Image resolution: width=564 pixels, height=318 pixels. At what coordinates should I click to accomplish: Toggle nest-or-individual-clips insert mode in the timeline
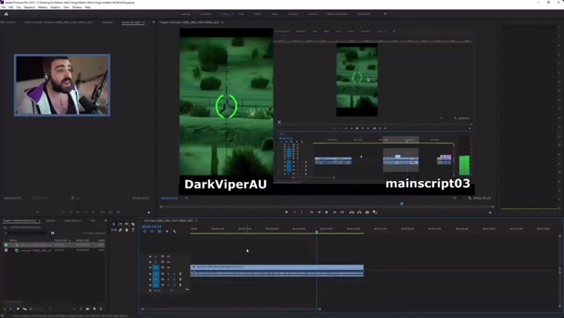145,232
